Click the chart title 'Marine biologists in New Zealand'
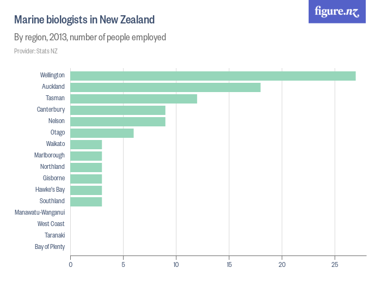 point(84,20)
